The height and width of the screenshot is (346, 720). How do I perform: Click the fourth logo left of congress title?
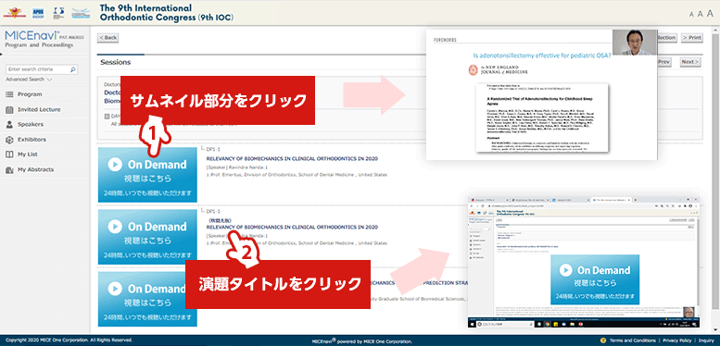81,13
